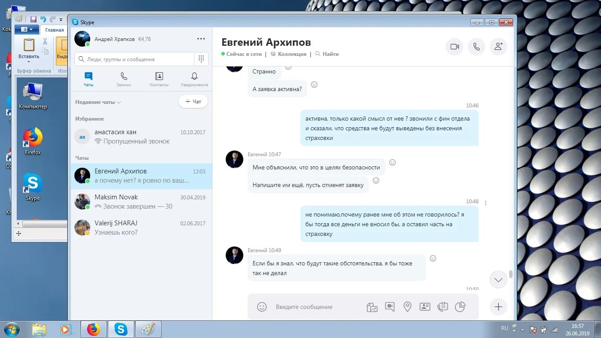Open Windows Explorer from the taskbar
This screenshot has height=338, width=601.
click(x=39, y=329)
